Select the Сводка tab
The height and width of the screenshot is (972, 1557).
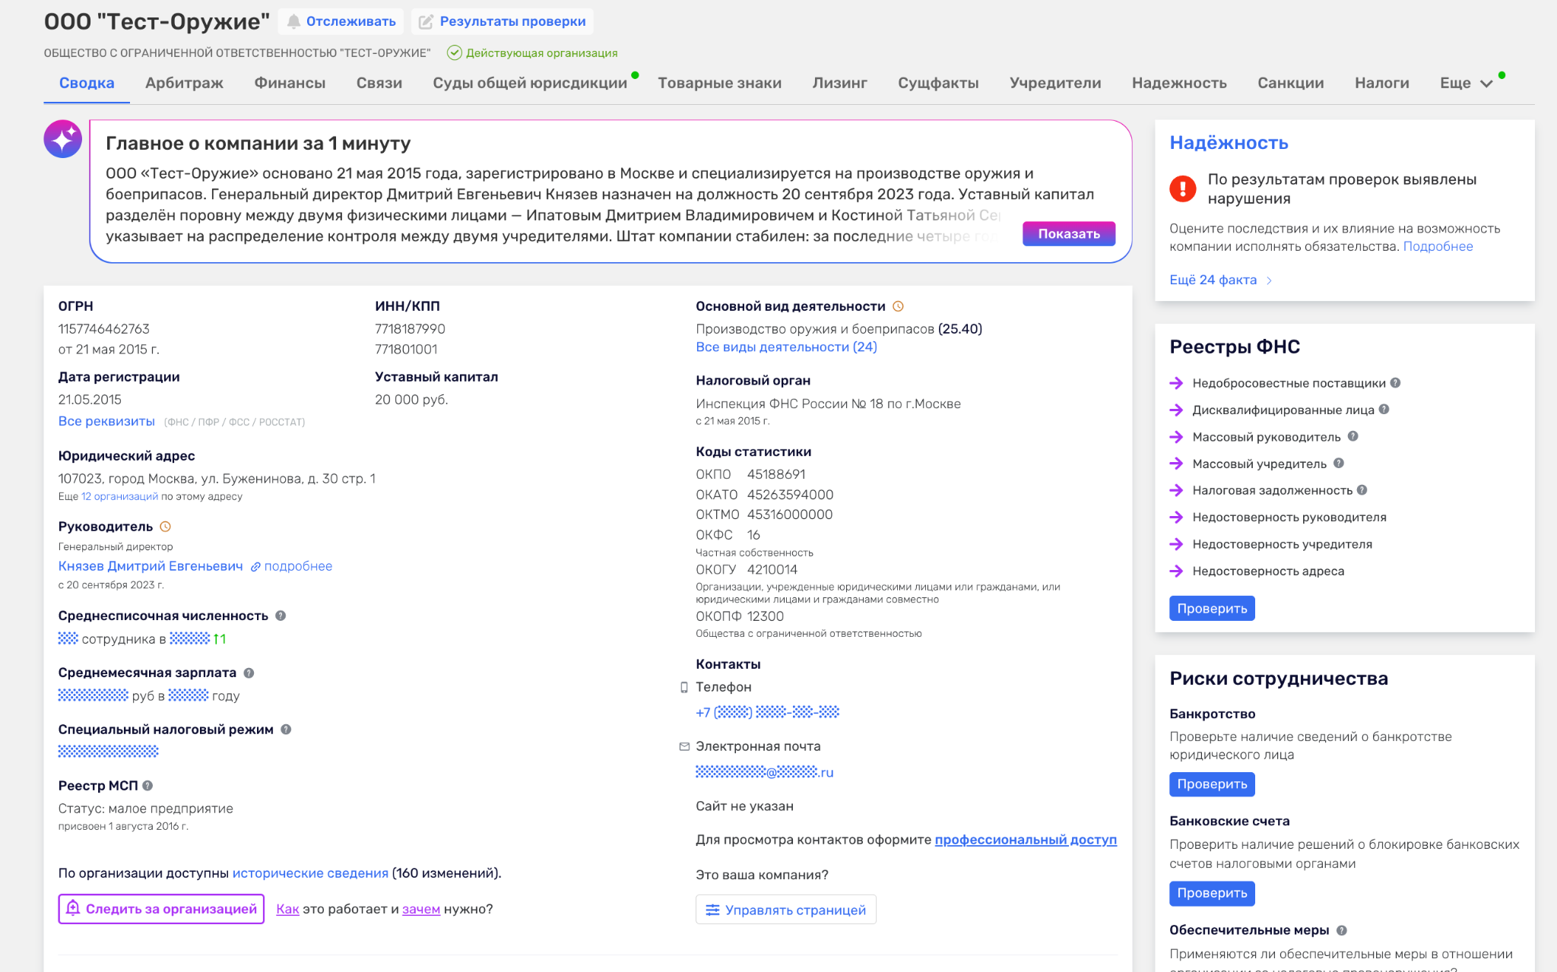(87, 83)
